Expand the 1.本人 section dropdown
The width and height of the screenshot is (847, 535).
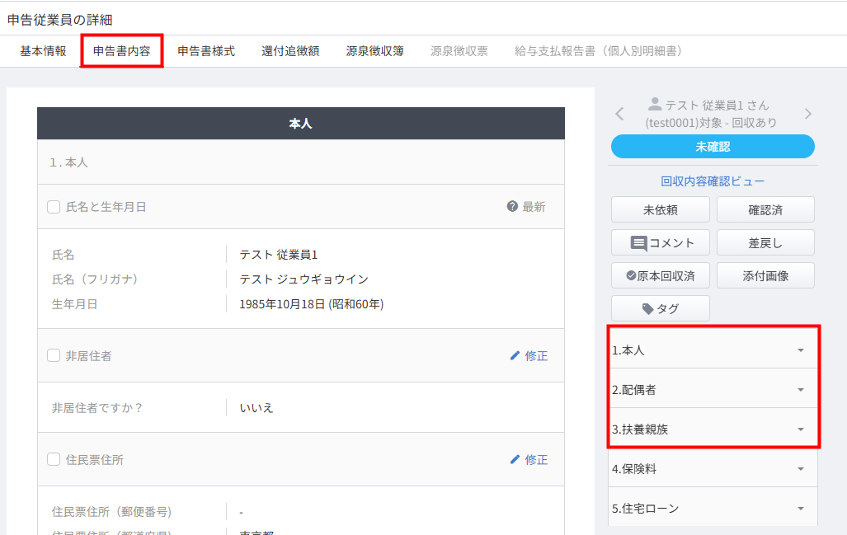pyautogui.click(x=799, y=350)
